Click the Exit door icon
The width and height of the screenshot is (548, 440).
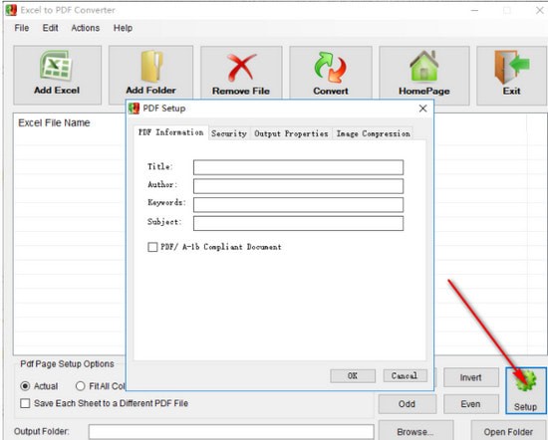(x=512, y=67)
